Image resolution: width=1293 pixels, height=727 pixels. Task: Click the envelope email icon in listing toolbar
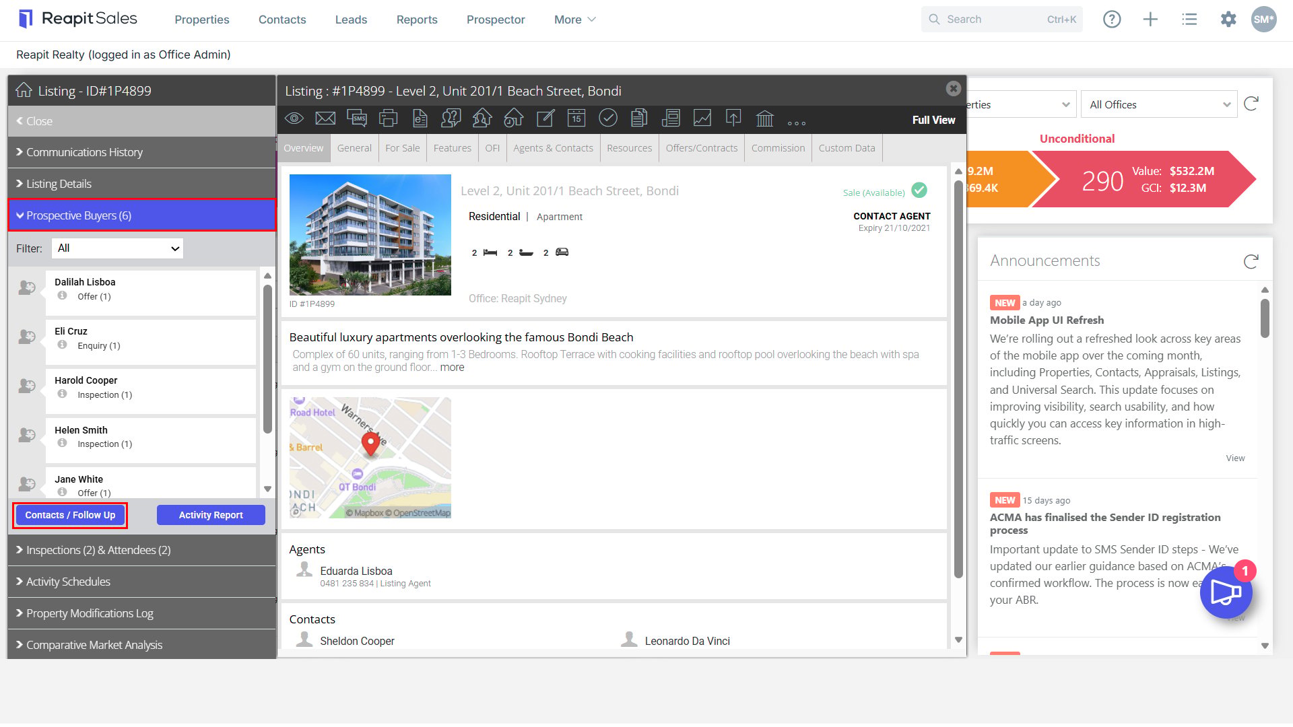click(325, 118)
